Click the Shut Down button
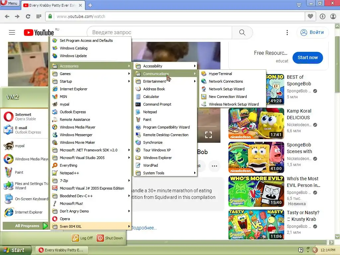Screen dimensions: 340x255 (x=110, y=238)
